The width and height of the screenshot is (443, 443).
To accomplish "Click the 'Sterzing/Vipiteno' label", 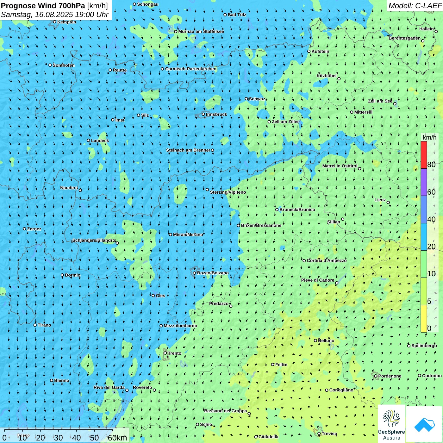I will point(228,192).
